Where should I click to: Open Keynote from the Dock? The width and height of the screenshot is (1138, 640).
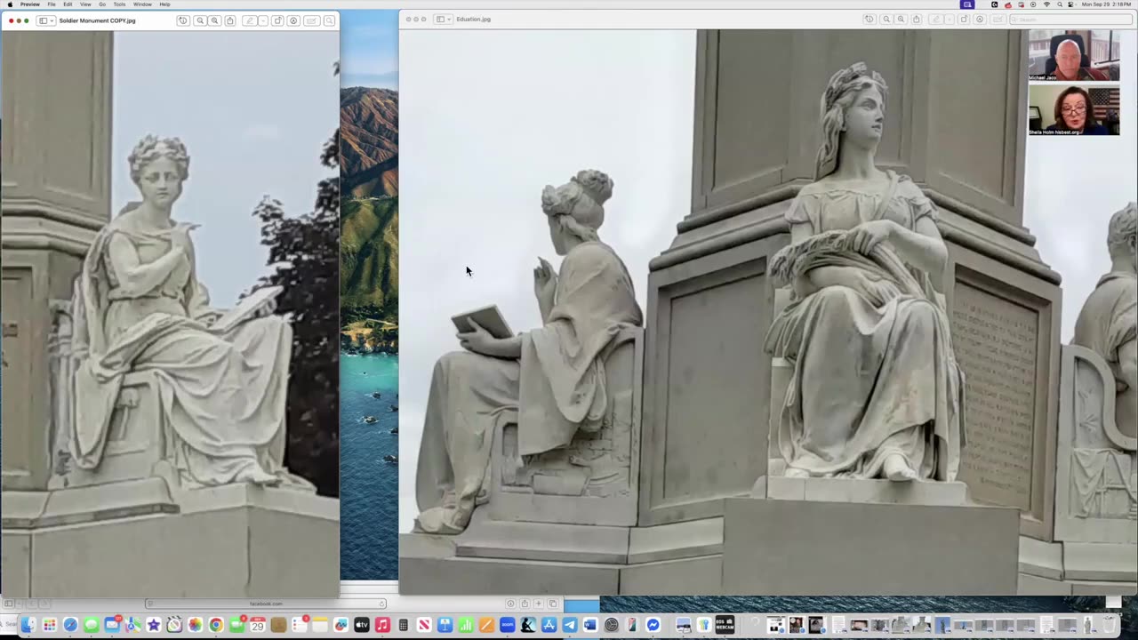tap(445, 626)
